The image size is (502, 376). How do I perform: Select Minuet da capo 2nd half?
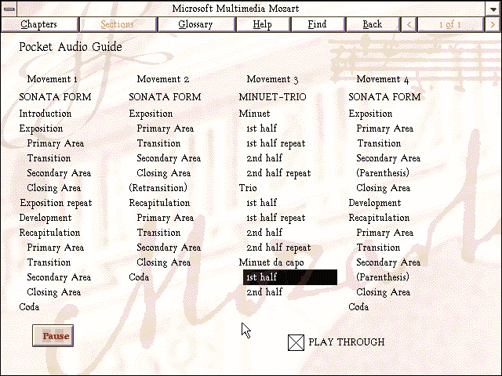264,292
